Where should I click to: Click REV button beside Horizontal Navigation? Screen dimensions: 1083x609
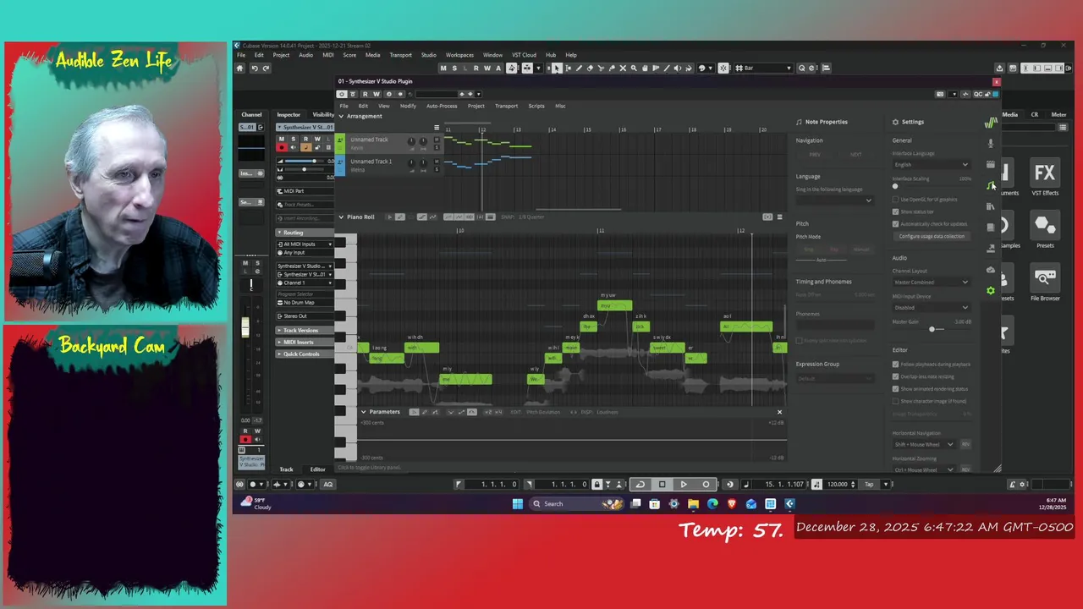965,445
